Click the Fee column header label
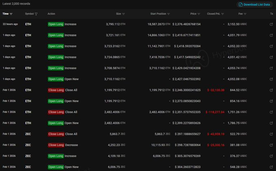Screen dimensions: 276x171 click(240, 14)
